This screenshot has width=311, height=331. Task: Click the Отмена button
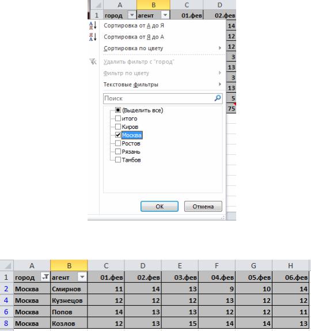coord(203,206)
